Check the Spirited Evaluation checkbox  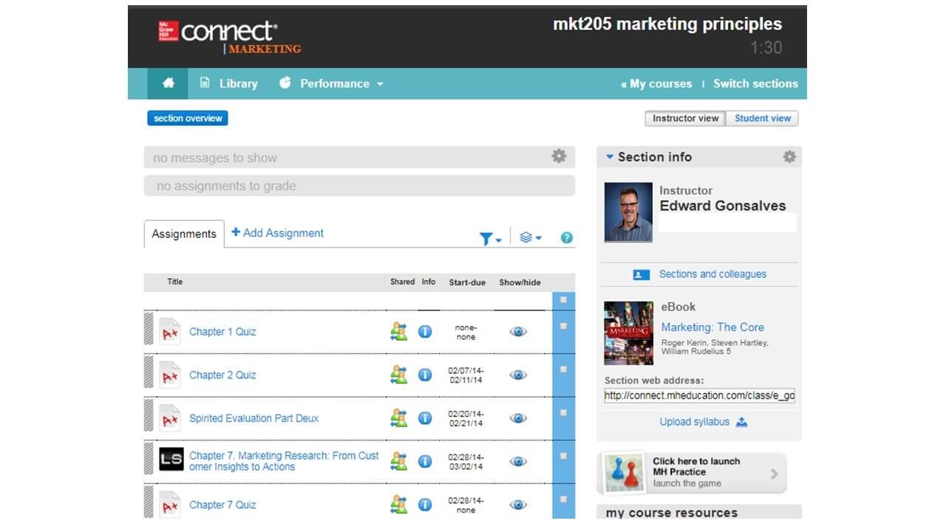coord(563,412)
